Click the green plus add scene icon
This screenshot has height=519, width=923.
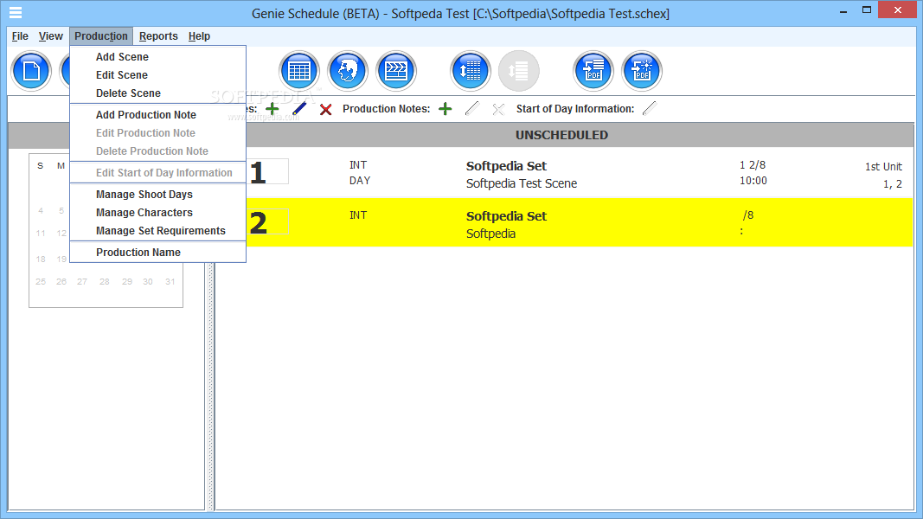coord(272,109)
